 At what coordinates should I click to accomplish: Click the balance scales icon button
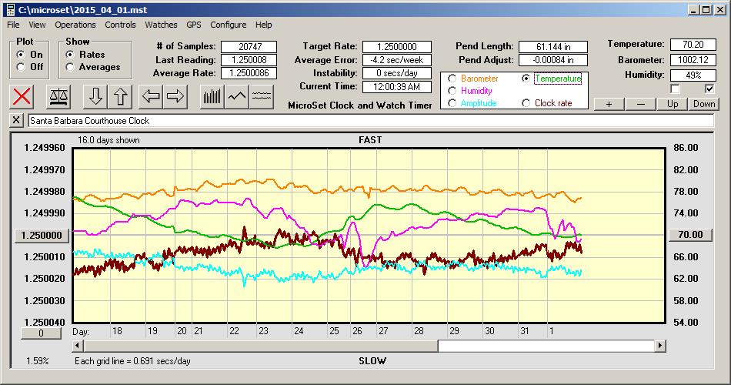coord(58,96)
